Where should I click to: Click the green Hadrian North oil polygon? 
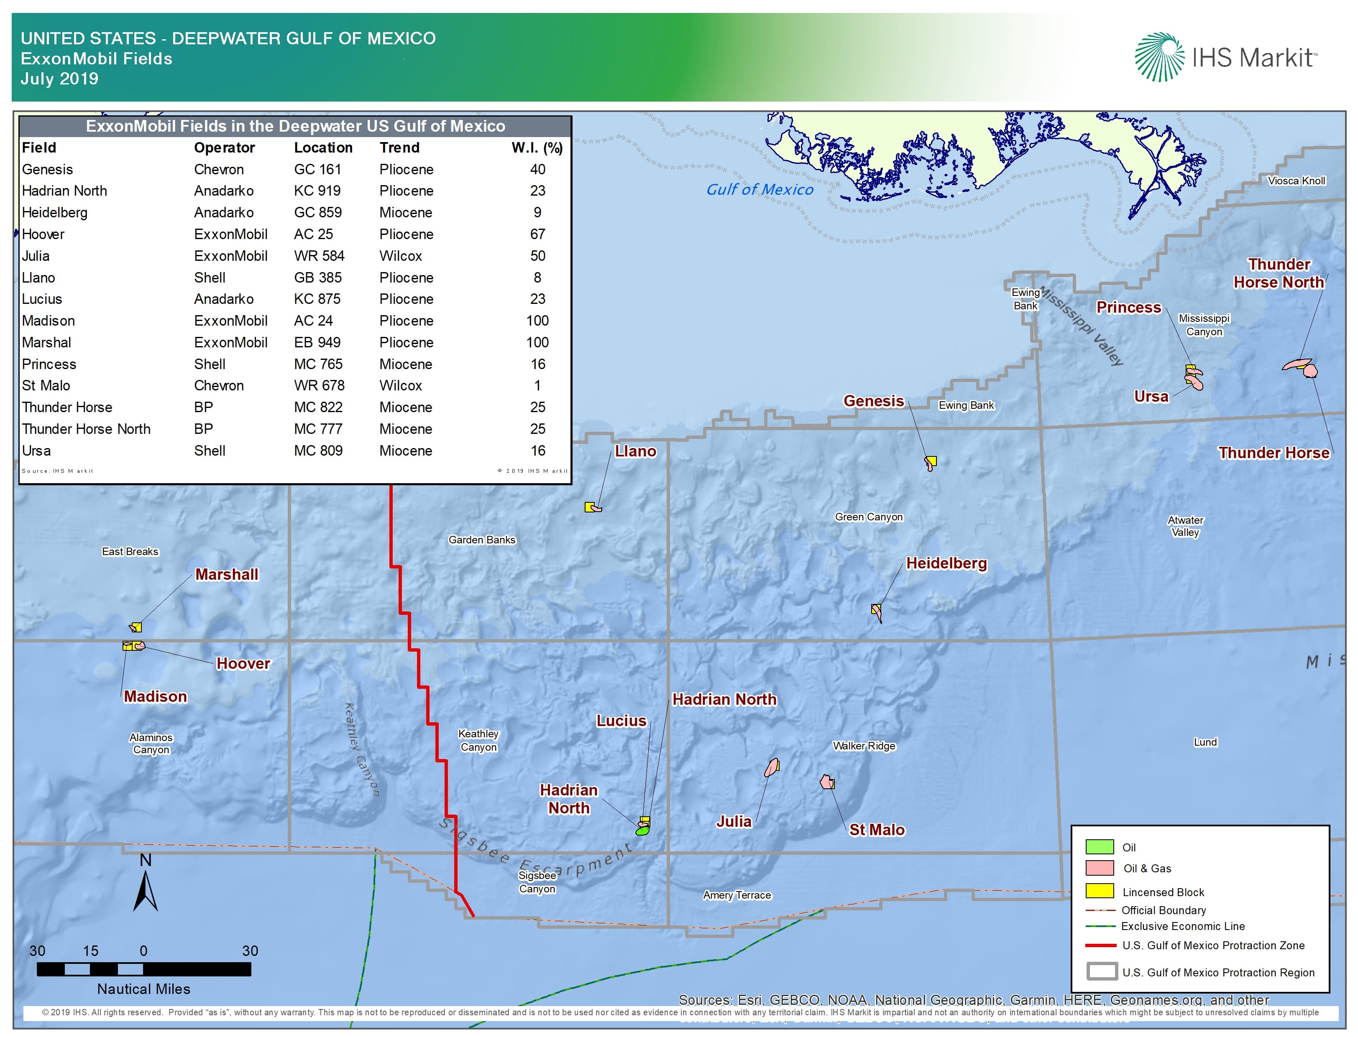642,831
